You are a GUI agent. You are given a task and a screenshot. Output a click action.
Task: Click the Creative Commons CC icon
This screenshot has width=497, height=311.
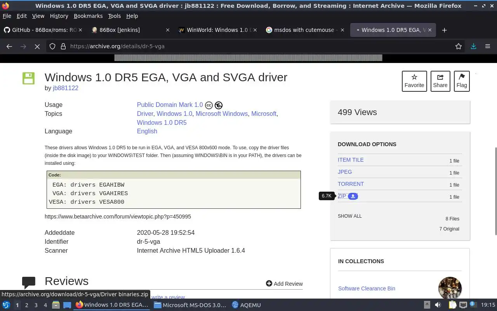(209, 105)
